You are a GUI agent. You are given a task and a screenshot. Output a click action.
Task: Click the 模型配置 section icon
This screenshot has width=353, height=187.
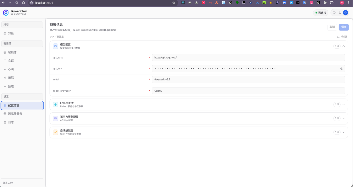pyautogui.click(x=55, y=46)
